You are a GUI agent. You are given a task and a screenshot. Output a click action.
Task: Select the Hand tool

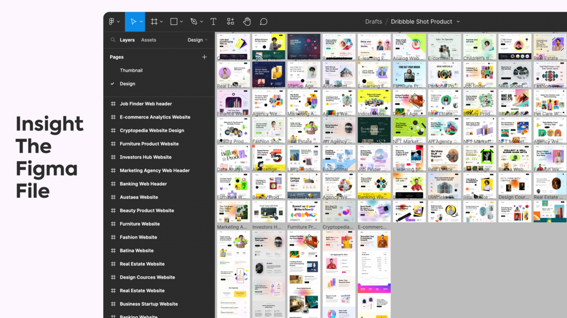pos(247,21)
